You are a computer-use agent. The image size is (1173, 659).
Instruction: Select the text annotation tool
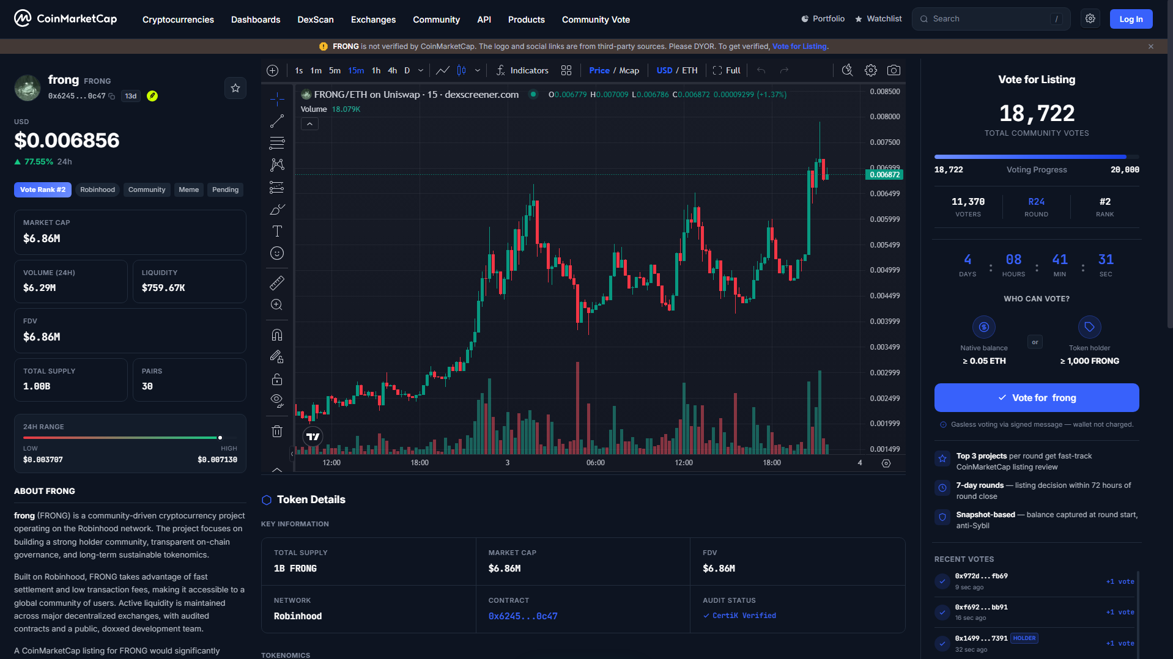(x=277, y=231)
